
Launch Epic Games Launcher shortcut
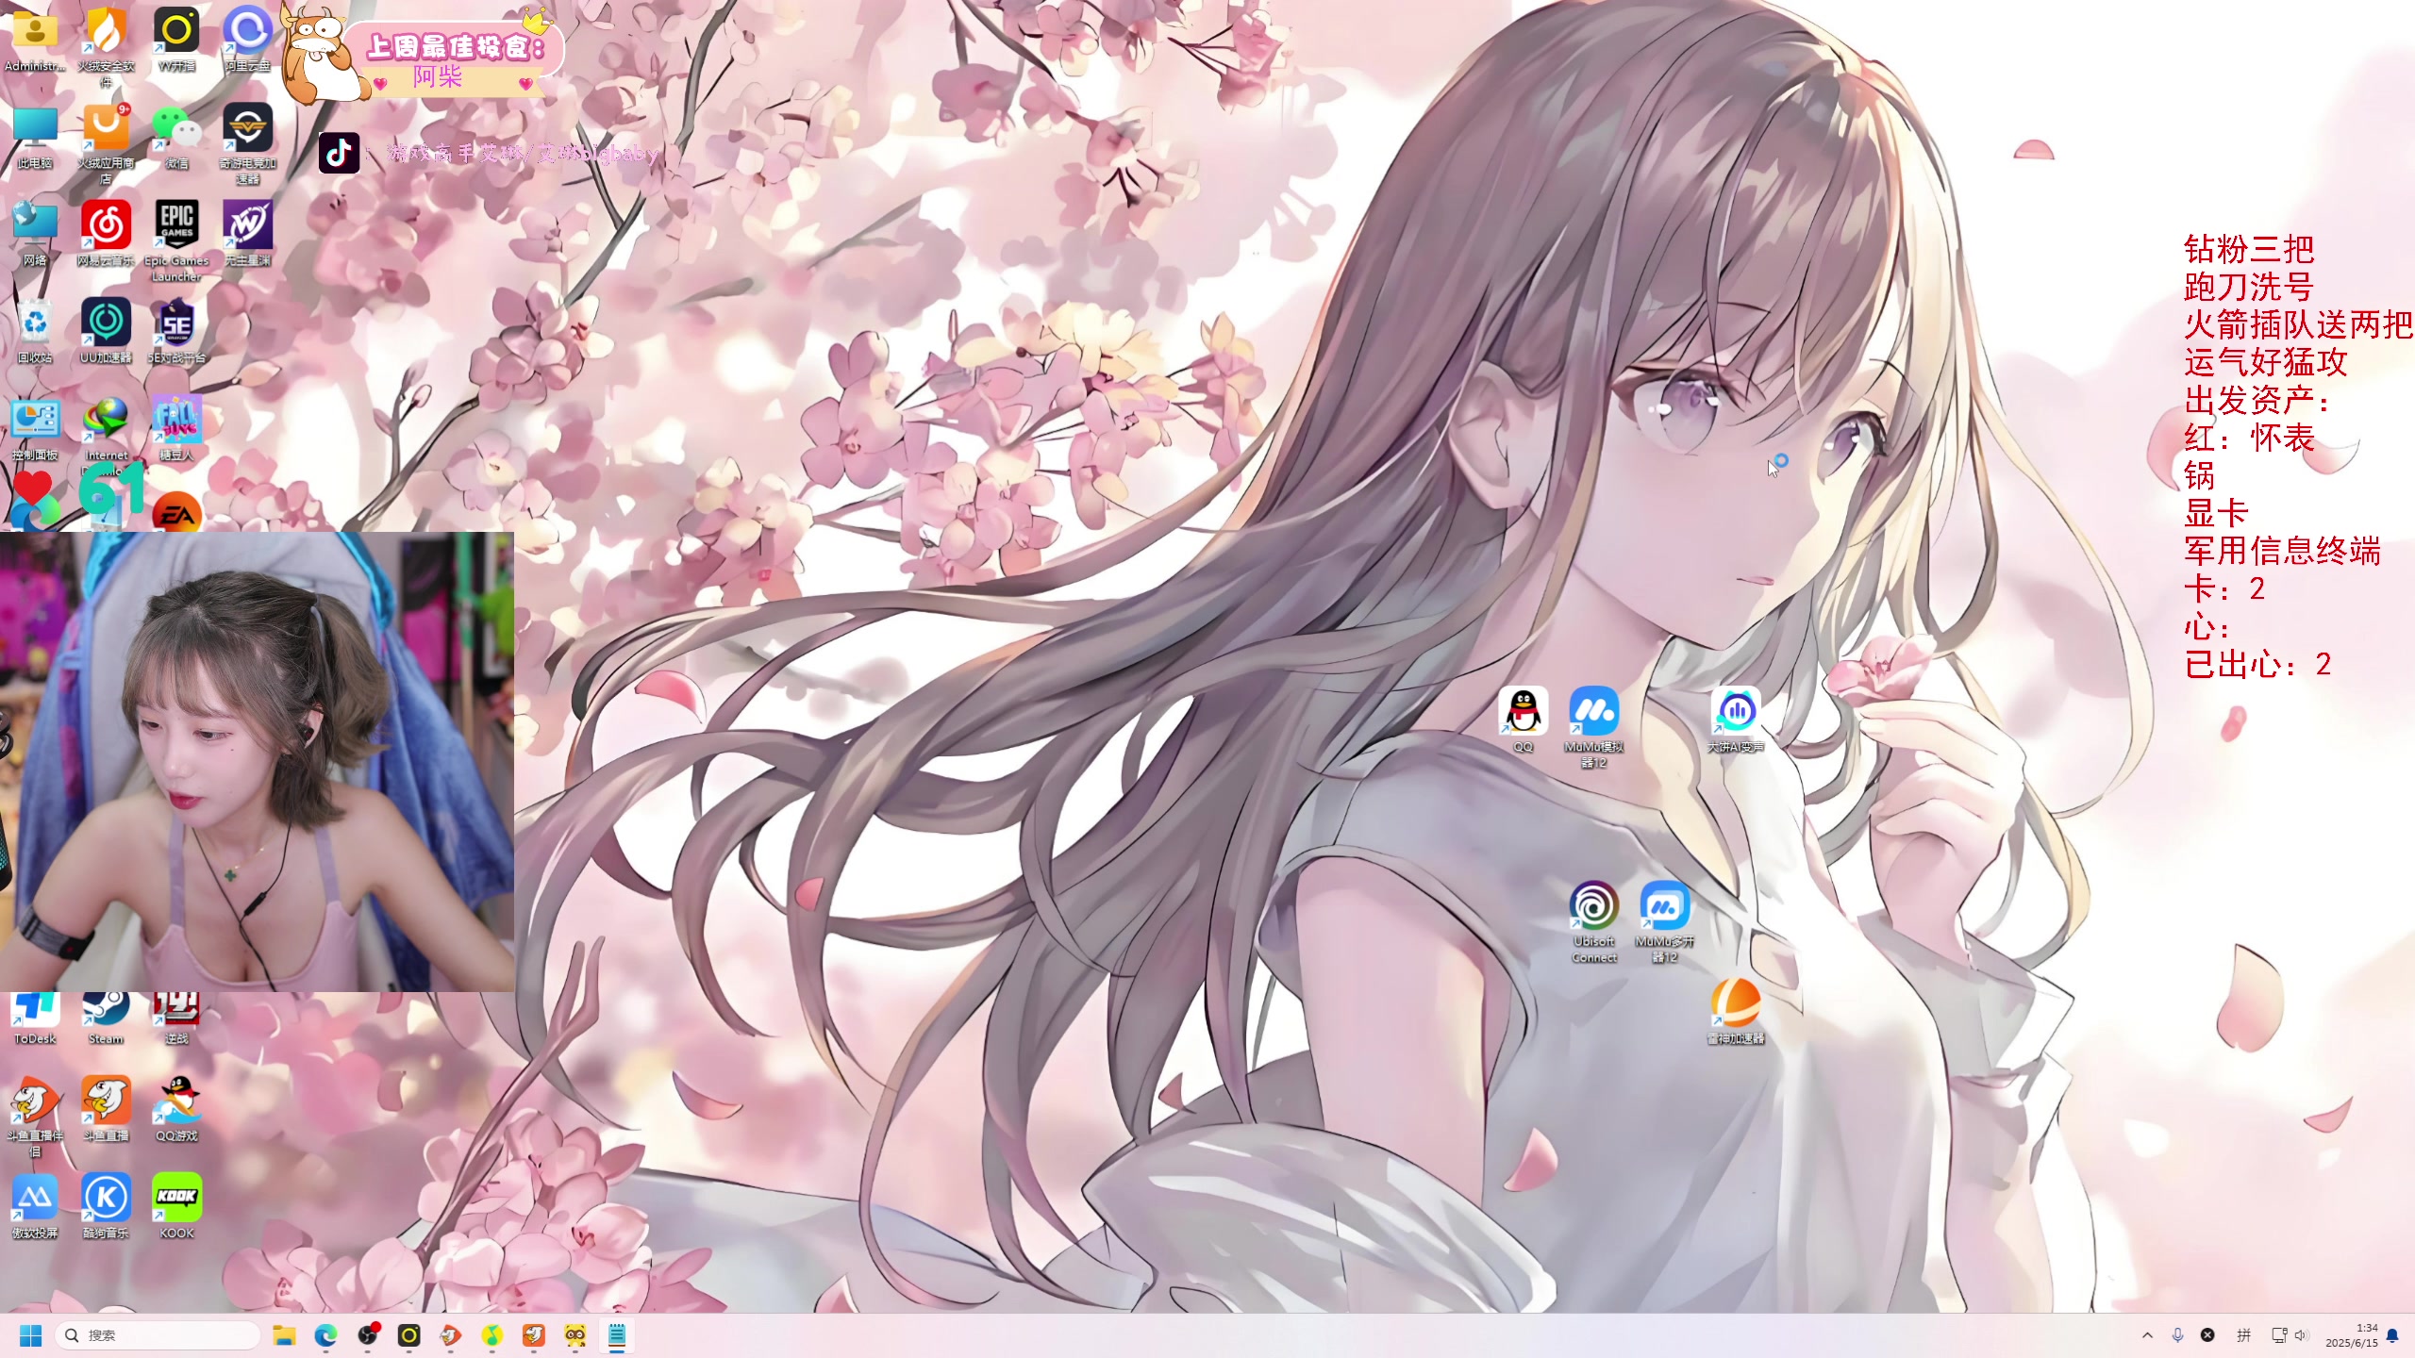click(176, 241)
